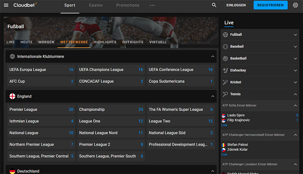The width and height of the screenshot is (303, 174).
Task: Select the HEUTE tab
Action: pyautogui.click(x=27, y=42)
